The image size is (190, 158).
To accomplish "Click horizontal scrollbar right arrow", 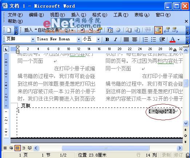I will [x=179, y=148].
